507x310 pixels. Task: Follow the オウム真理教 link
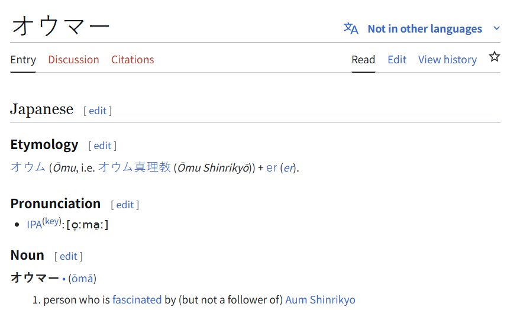click(x=134, y=167)
